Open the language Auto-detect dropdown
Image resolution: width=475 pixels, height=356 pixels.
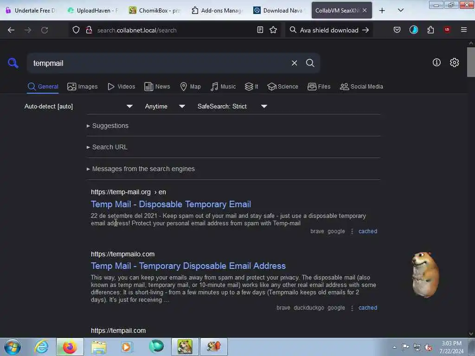coord(78,106)
